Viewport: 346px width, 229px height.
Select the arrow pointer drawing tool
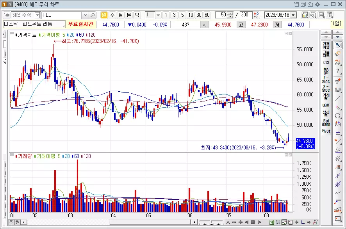pos(338,45)
